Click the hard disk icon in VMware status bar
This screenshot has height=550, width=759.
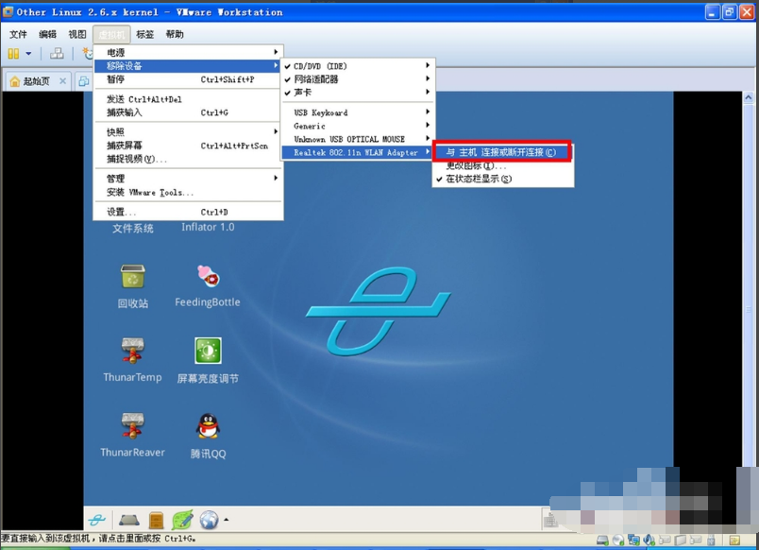602,539
